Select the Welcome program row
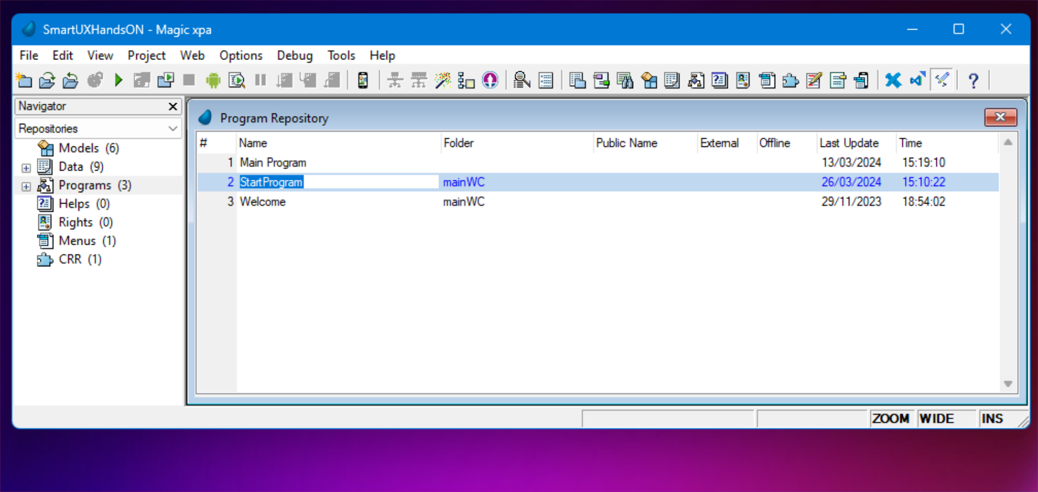The image size is (1038, 492). [263, 201]
